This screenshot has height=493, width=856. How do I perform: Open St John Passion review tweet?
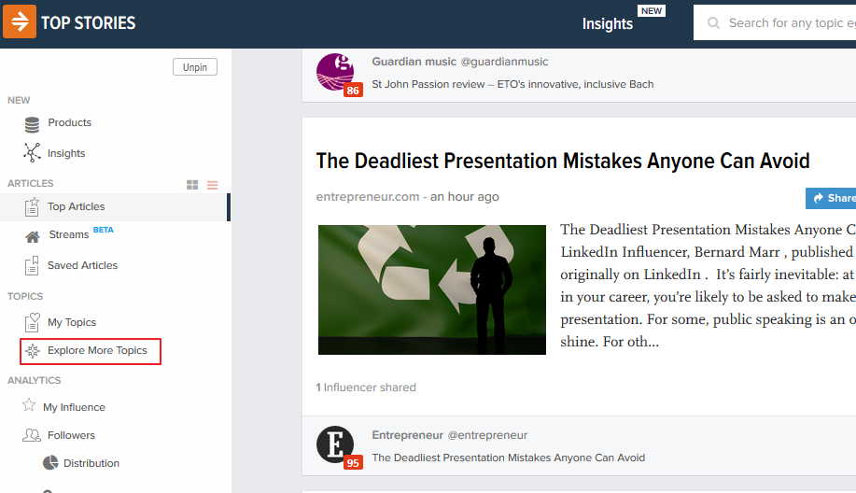click(512, 84)
